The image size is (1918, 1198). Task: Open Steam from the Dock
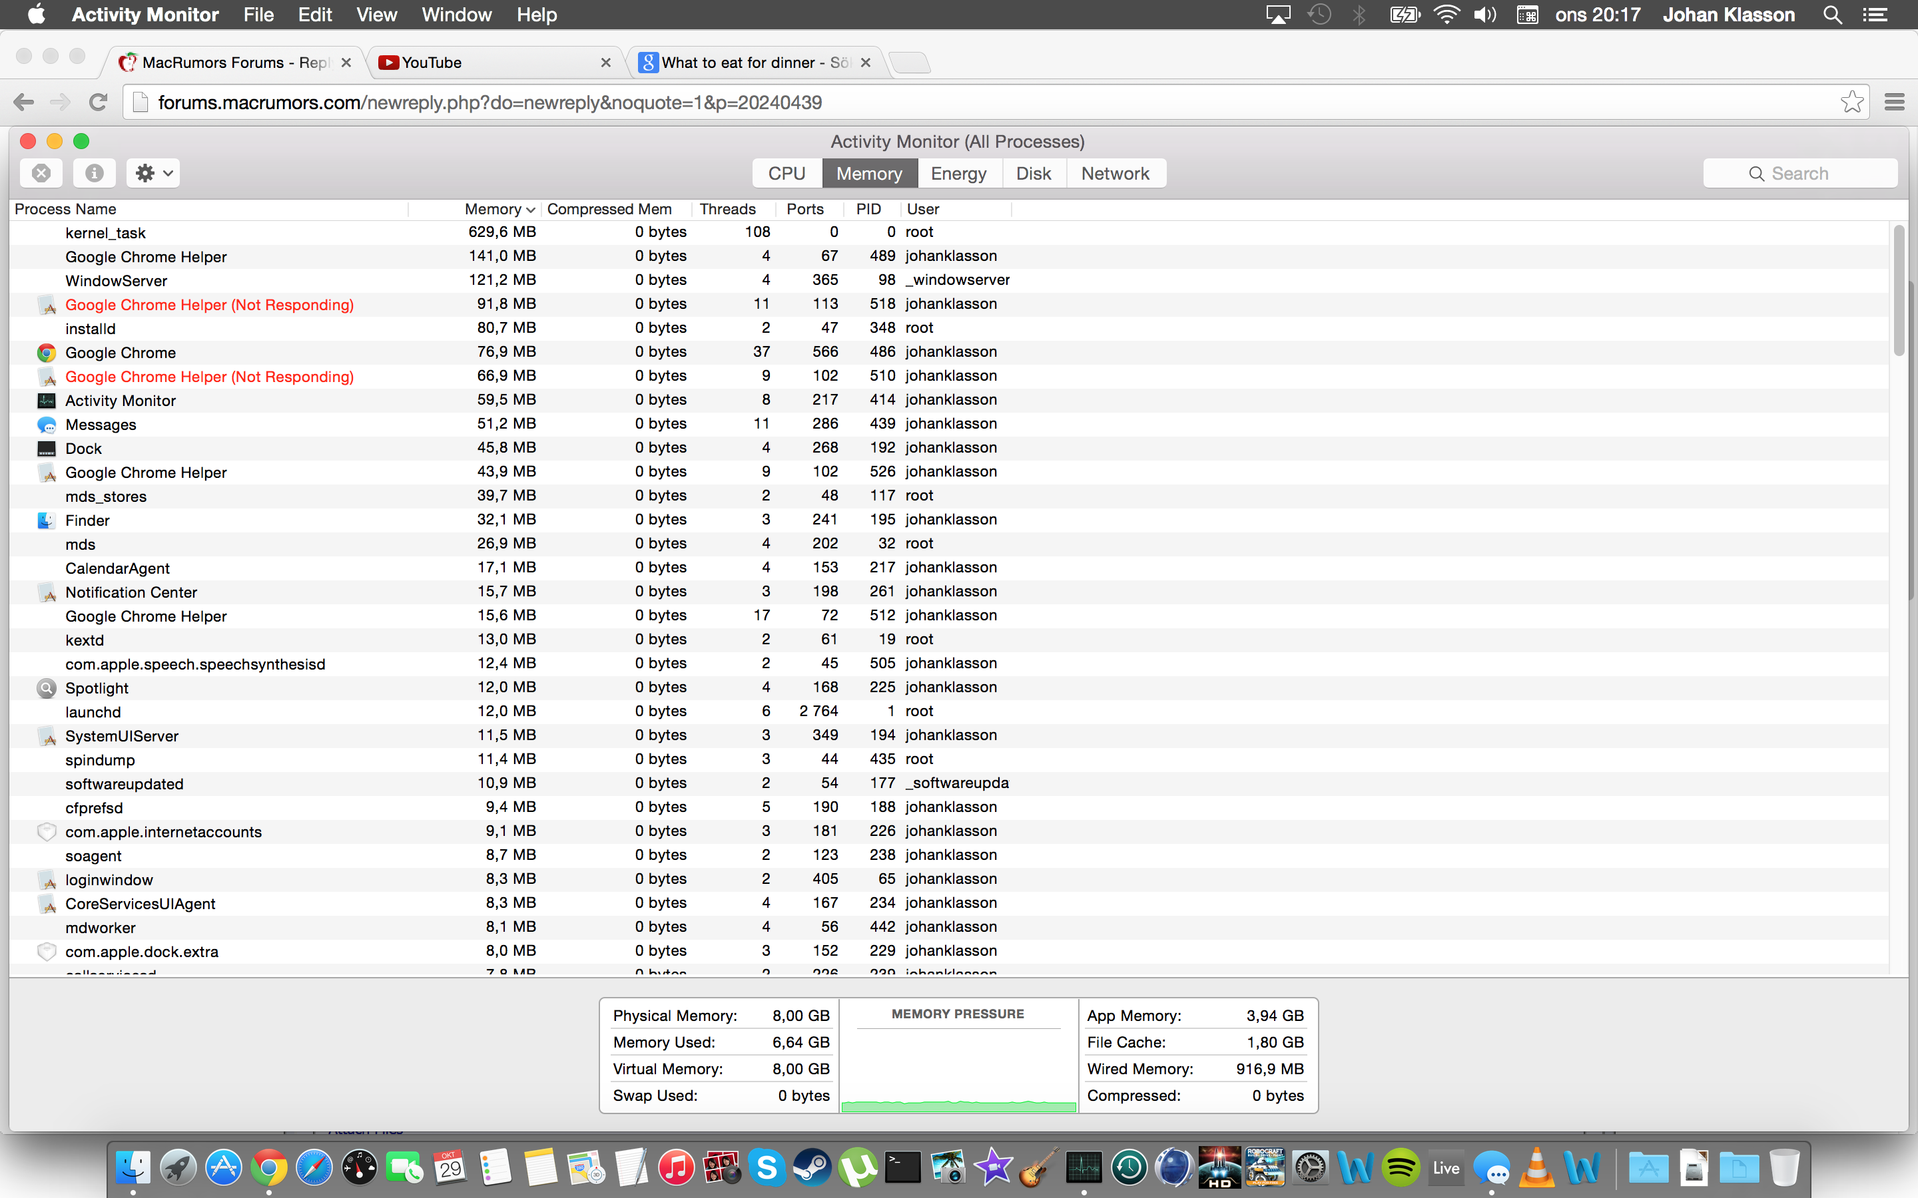[x=812, y=1168]
